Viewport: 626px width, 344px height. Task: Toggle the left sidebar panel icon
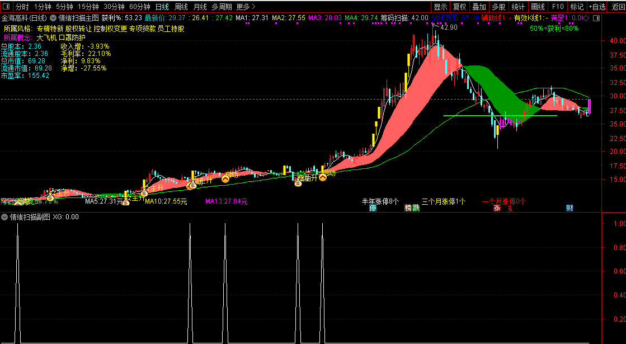pos(6,7)
